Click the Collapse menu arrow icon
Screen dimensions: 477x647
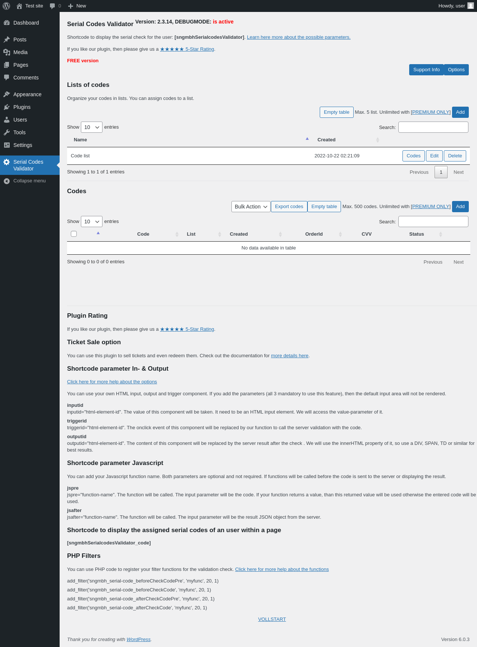pyautogui.click(x=7, y=181)
